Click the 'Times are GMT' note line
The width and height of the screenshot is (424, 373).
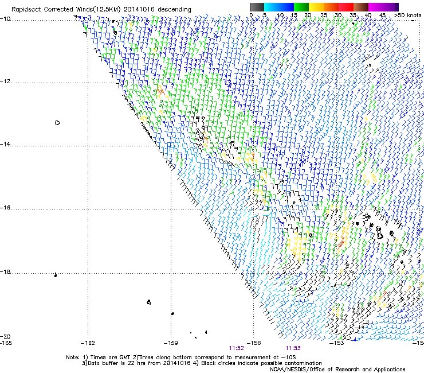(x=181, y=358)
